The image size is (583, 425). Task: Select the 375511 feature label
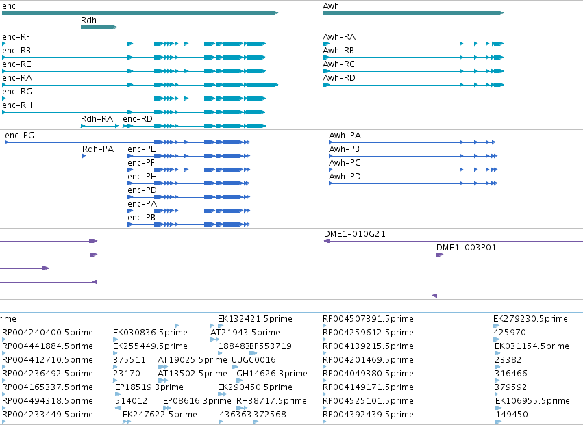[x=129, y=360]
